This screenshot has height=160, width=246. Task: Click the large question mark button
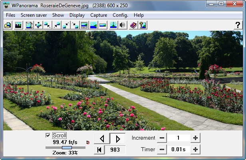[238, 25]
